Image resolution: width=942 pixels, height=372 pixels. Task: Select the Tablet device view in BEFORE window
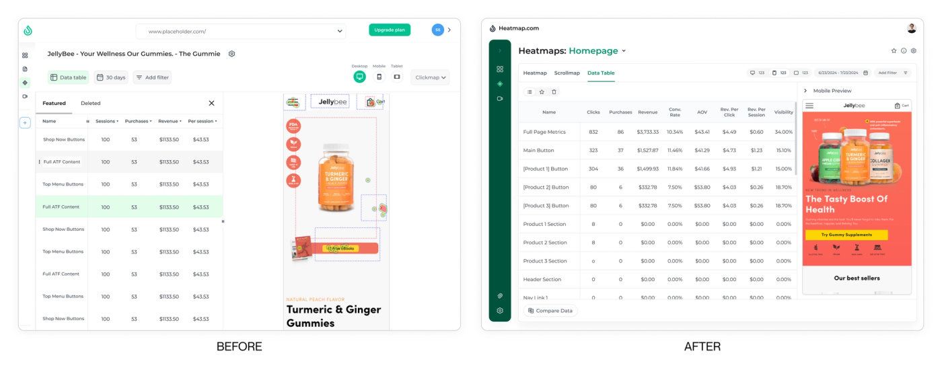pos(397,77)
